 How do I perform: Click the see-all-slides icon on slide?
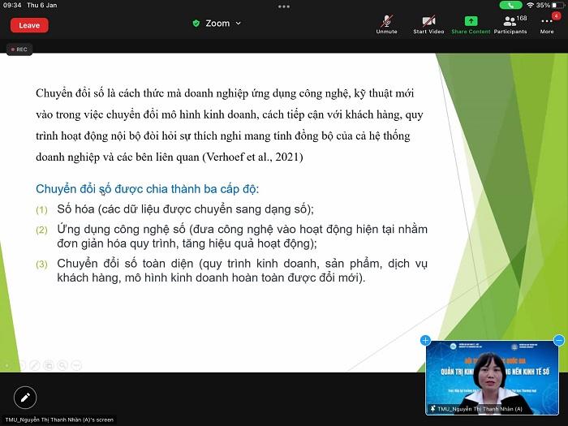[49, 366]
